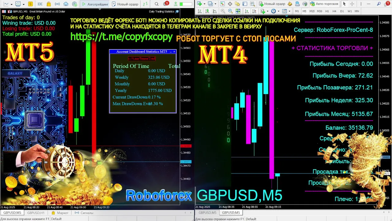
Task: Toggle MT4 chart shift
Action: [254, 11]
